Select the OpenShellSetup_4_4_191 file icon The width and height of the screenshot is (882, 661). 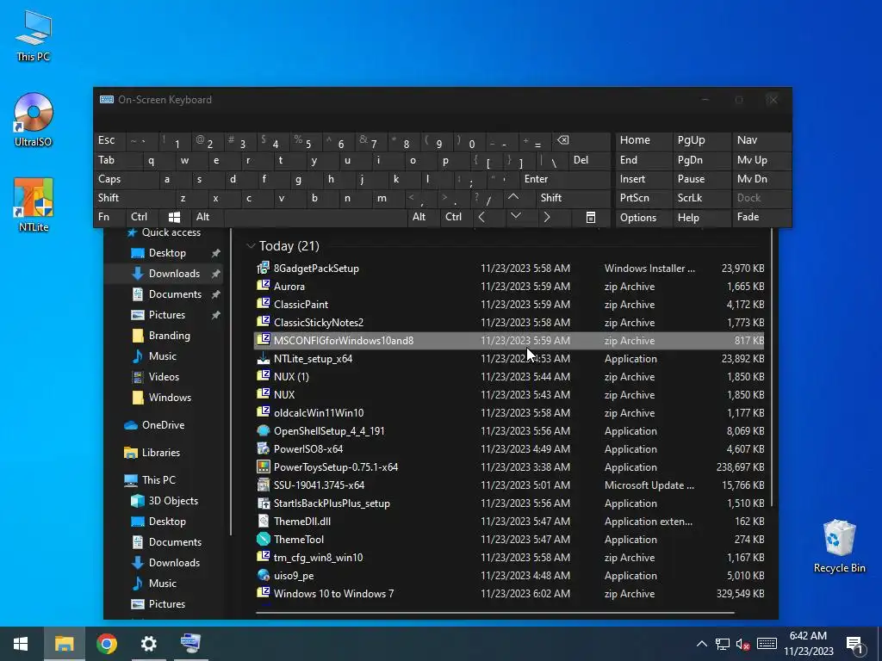click(264, 430)
